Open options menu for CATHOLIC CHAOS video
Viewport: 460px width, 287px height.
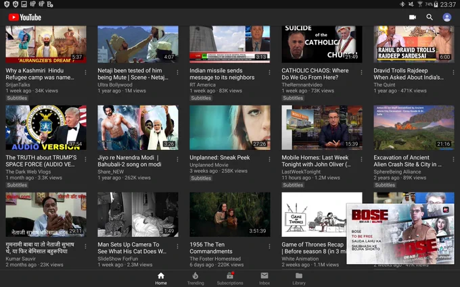361,72
